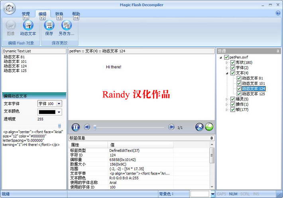Open the 背景色 background color dropdown arrow
Viewport: 283px width, 198px height.
point(212,194)
